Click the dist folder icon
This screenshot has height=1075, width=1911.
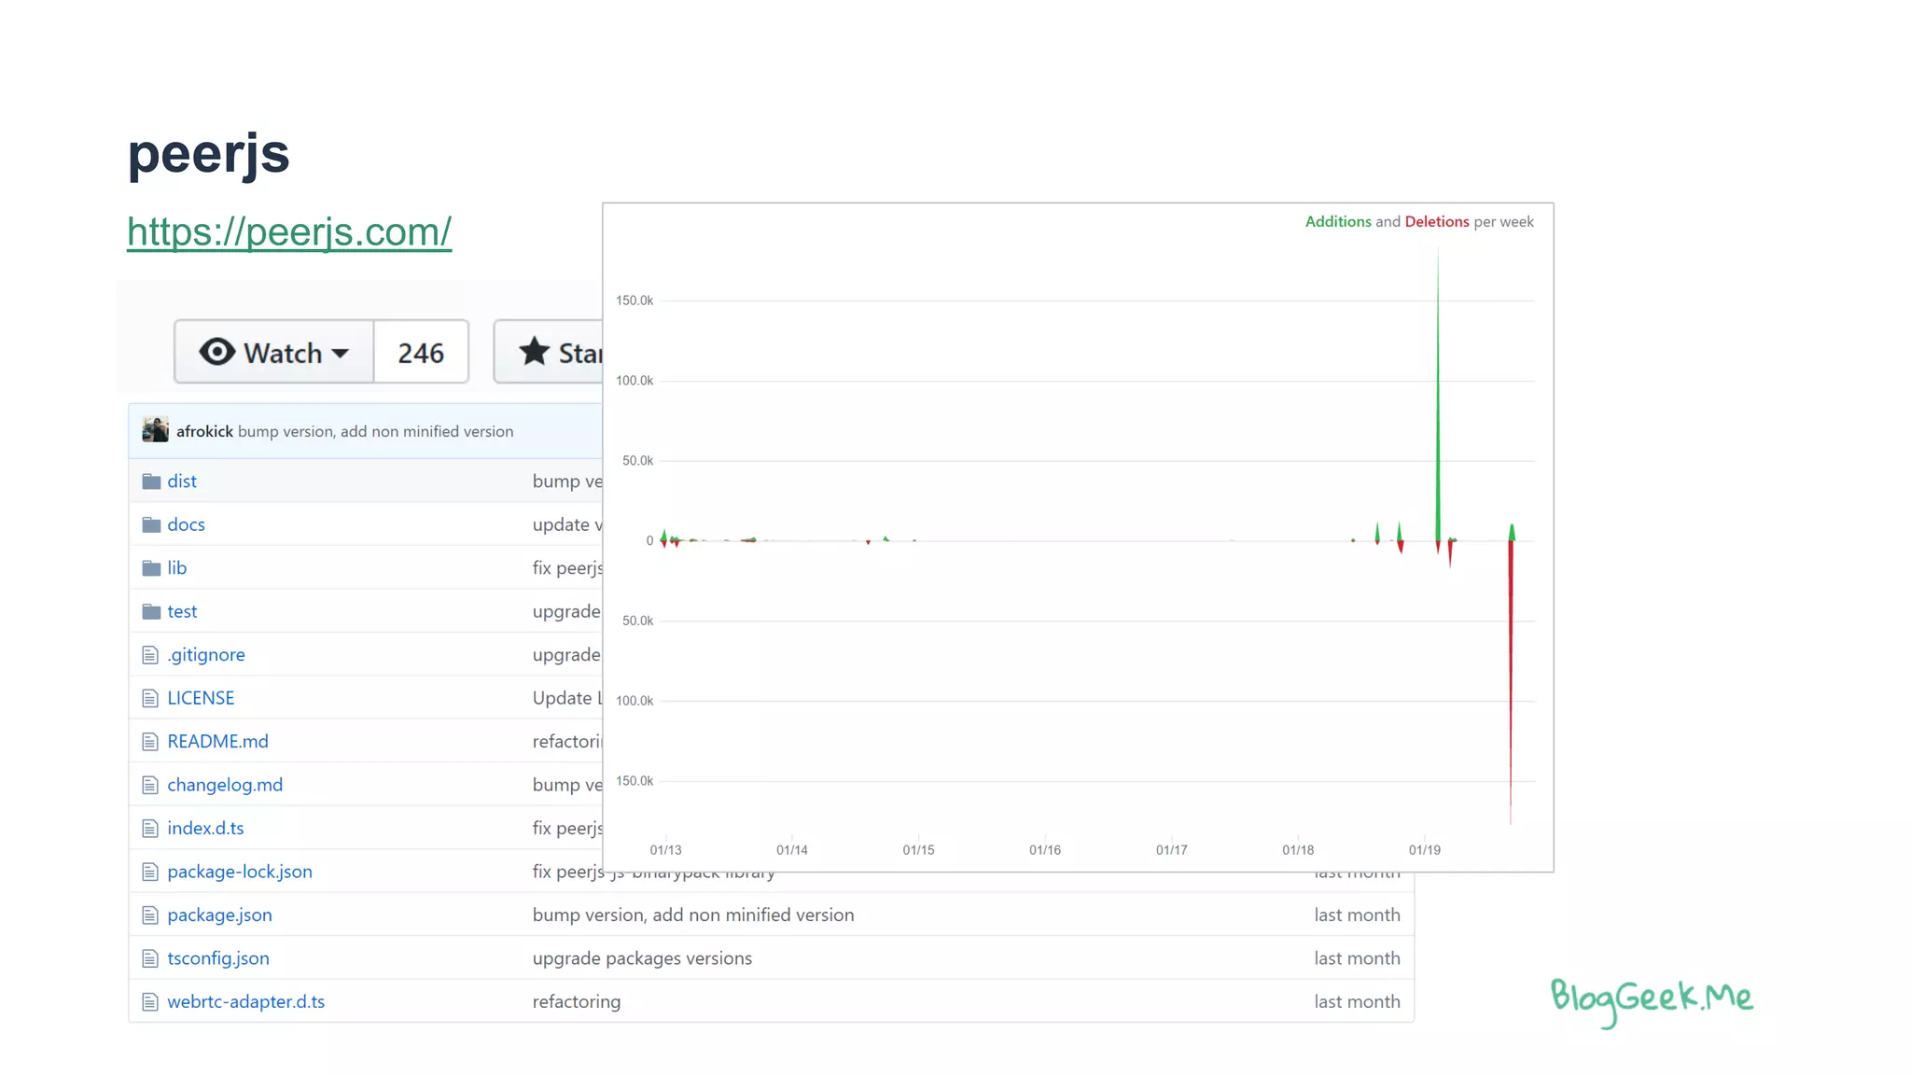click(x=151, y=482)
